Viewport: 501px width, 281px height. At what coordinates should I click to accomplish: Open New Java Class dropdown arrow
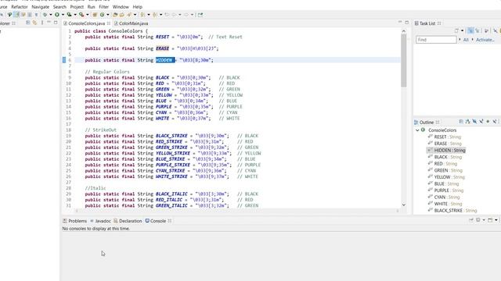tap(108, 15)
